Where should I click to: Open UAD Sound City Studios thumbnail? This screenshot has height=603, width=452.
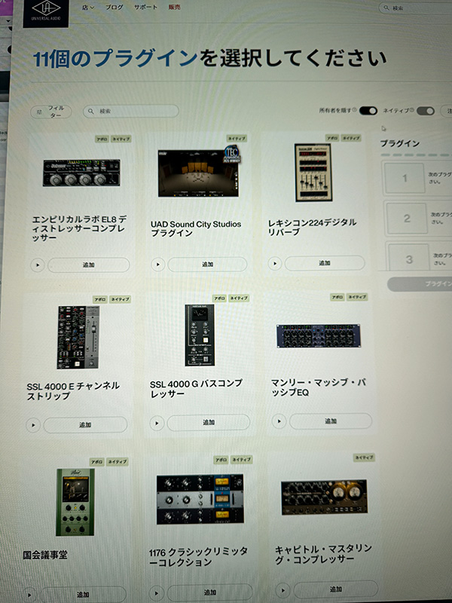pos(199,172)
